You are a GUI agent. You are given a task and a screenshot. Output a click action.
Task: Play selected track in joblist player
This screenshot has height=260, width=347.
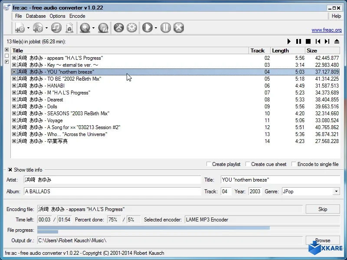(x=289, y=41)
